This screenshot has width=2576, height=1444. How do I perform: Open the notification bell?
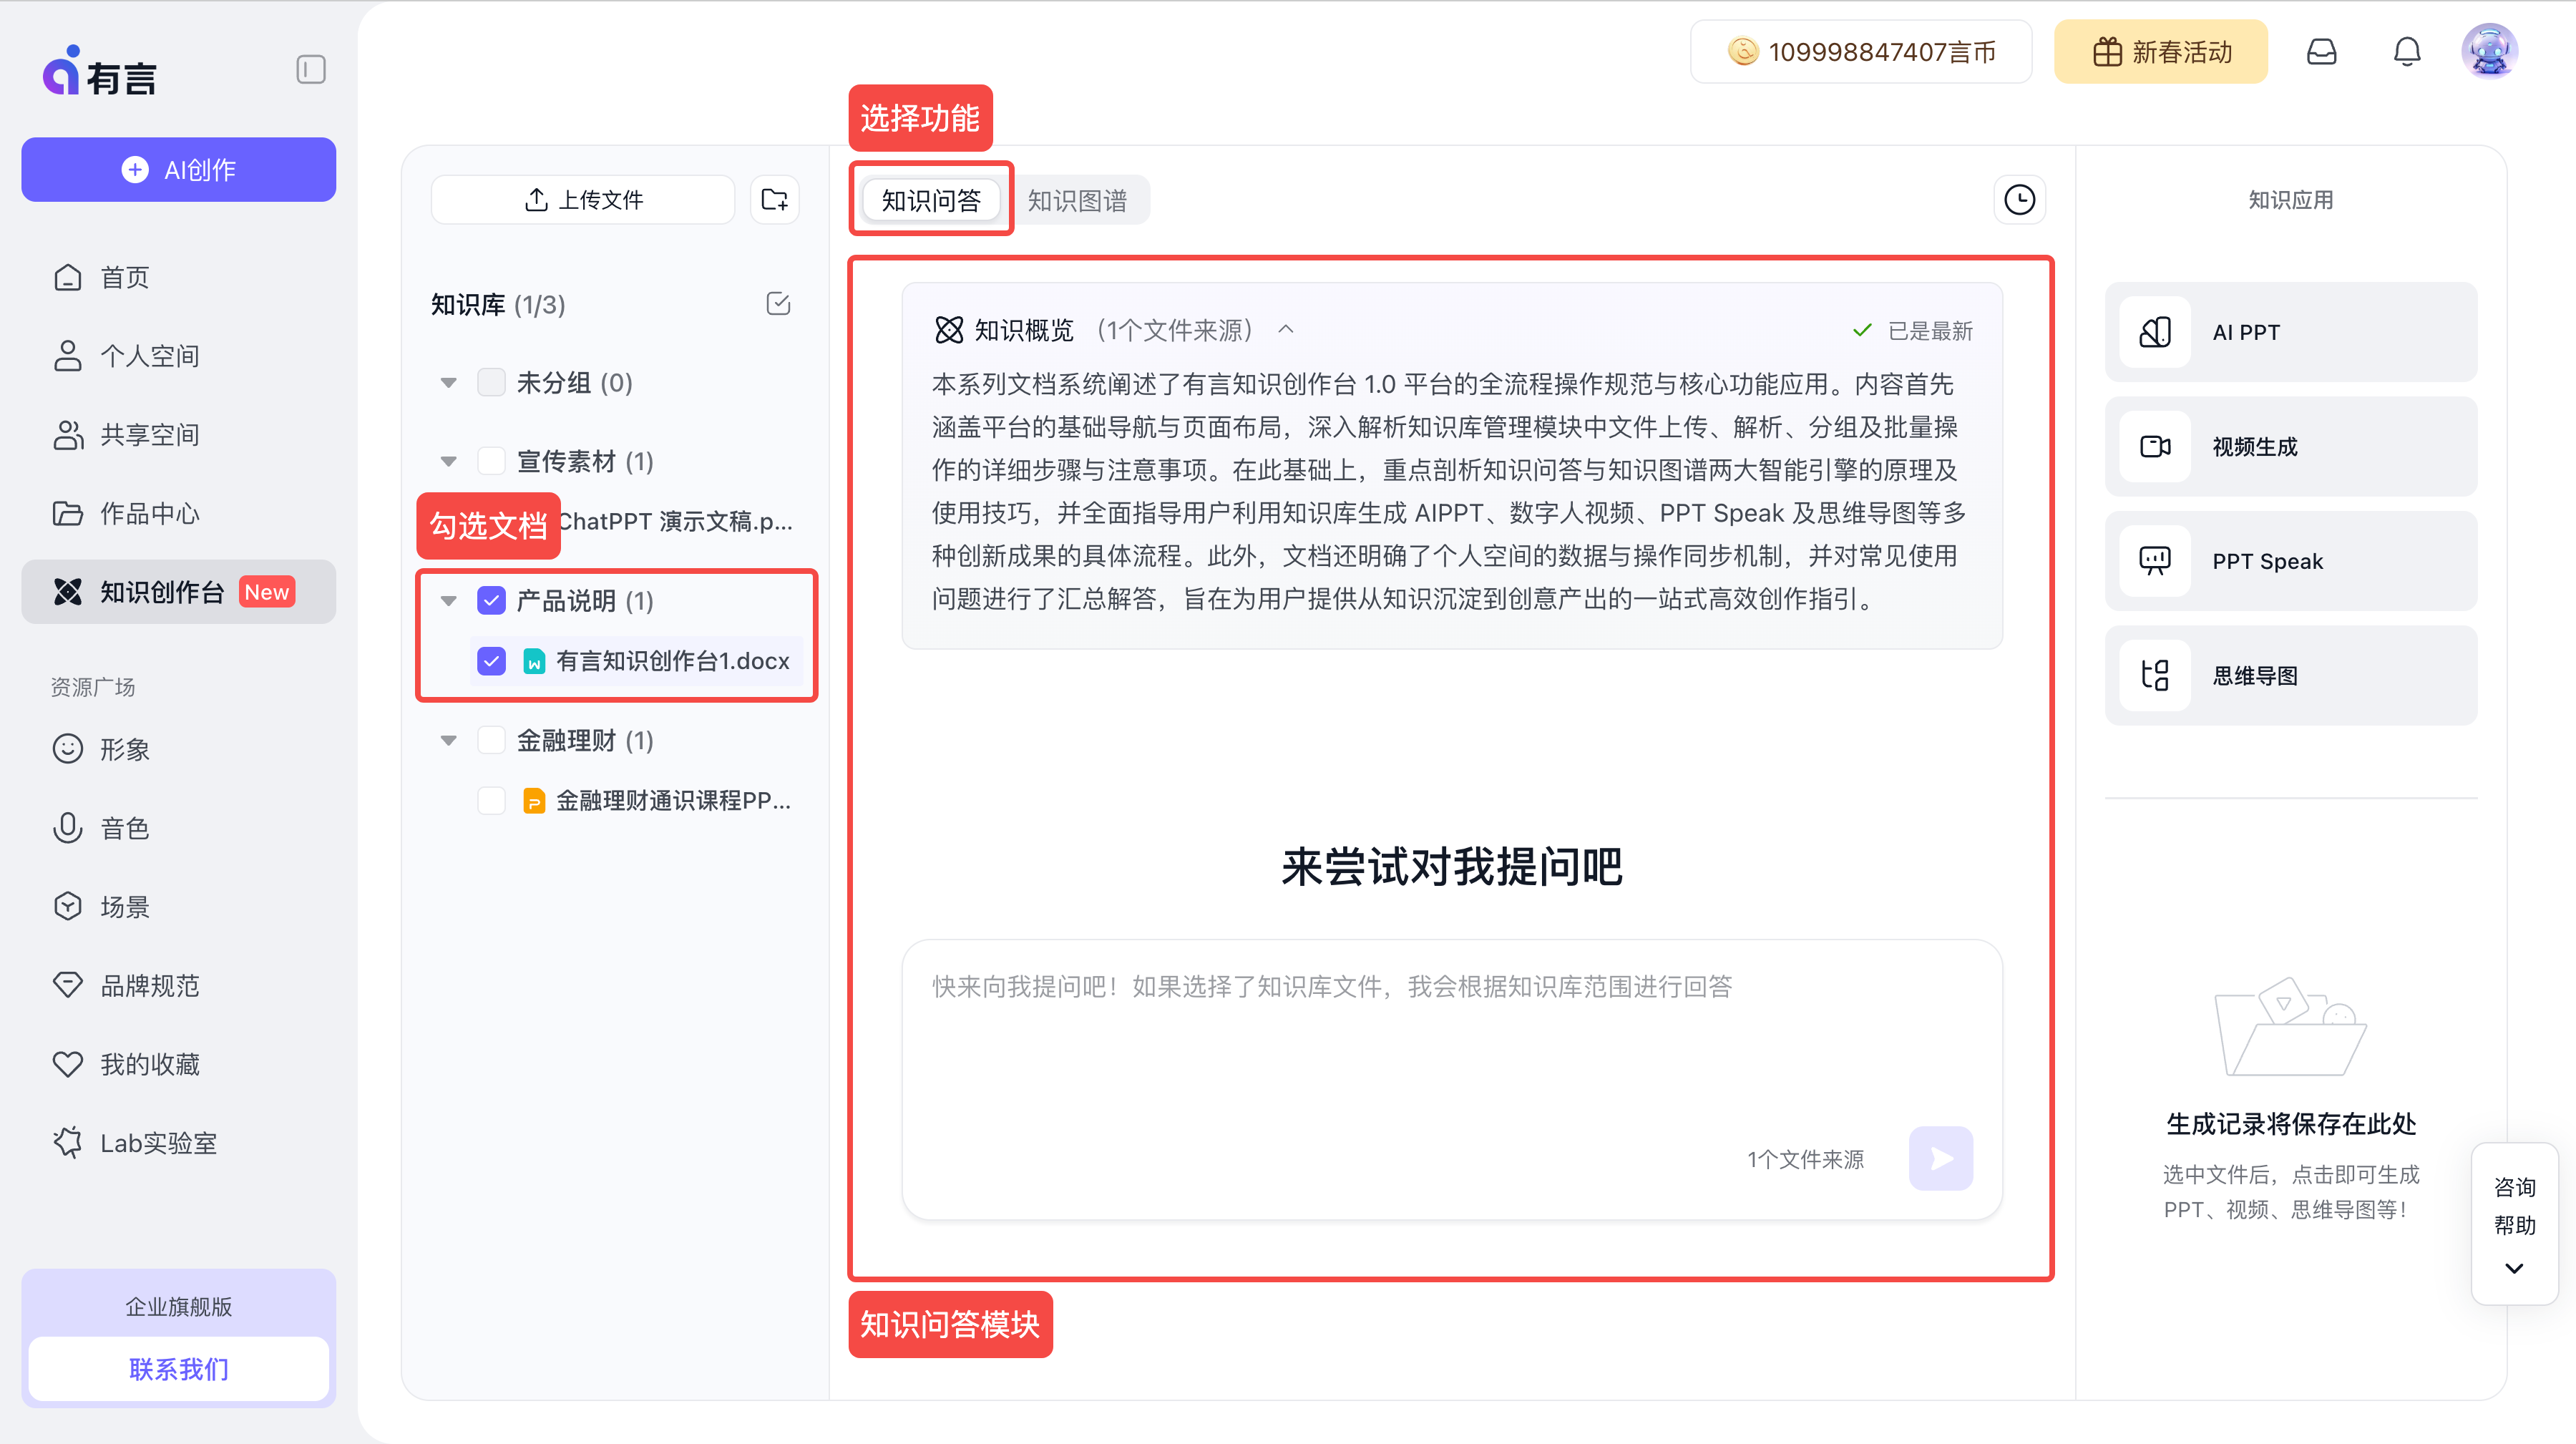[2407, 51]
